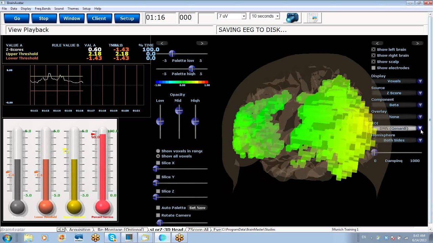Viewport: 433px width, 243px height.
Task: Click the Set Now palette button
Action: (x=197, y=208)
